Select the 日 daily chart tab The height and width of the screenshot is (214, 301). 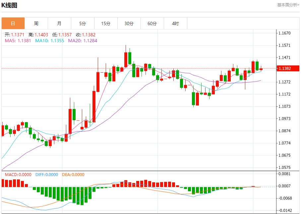pyautogui.click(x=13, y=23)
